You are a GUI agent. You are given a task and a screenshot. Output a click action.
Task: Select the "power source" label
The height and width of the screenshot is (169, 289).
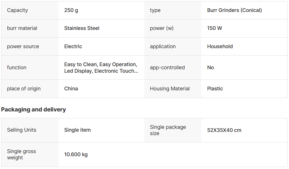coord(23,46)
